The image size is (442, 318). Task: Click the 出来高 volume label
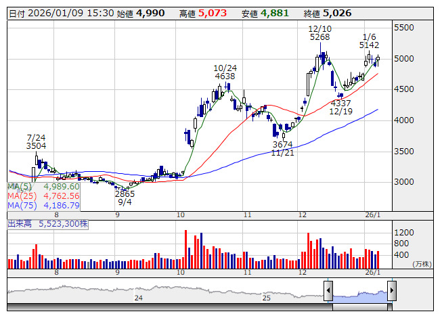[x=20, y=223]
